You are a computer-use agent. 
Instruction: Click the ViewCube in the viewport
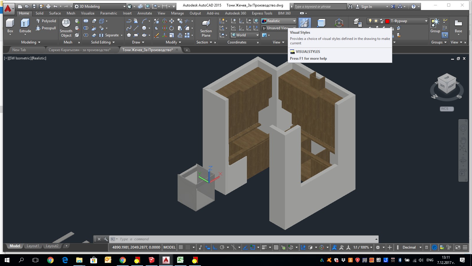tap(447, 84)
